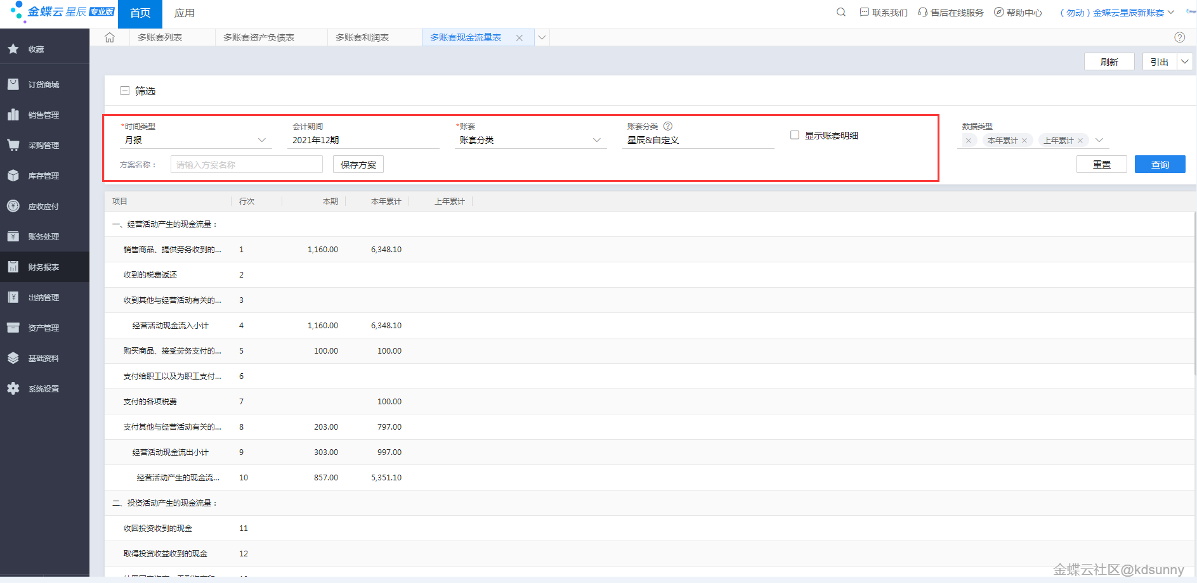
Task: Expand the 时间类型 dropdown
Action: [x=261, y=140]
